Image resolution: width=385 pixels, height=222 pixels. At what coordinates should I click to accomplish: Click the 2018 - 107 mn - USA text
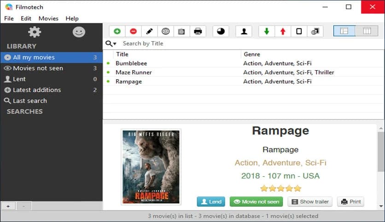click(280, 176)
